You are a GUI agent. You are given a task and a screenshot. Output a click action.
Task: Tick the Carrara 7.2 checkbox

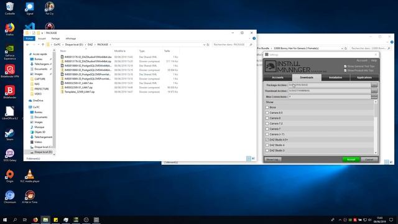pyautogui.click(x=267, y=123)
